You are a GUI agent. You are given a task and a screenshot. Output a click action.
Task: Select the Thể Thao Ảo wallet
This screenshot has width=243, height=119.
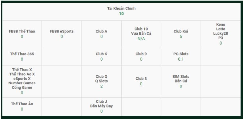[22, 106]
